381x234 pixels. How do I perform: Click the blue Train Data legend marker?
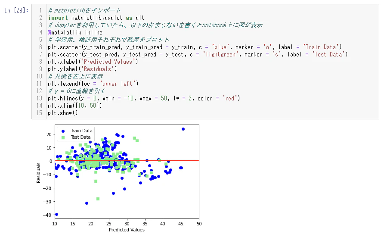(63, 131)
